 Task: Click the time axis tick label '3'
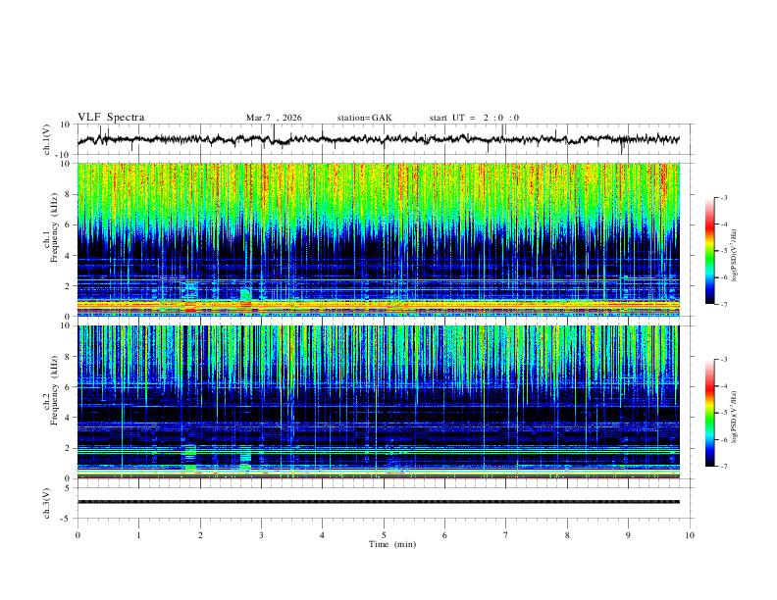click(261, 535)
